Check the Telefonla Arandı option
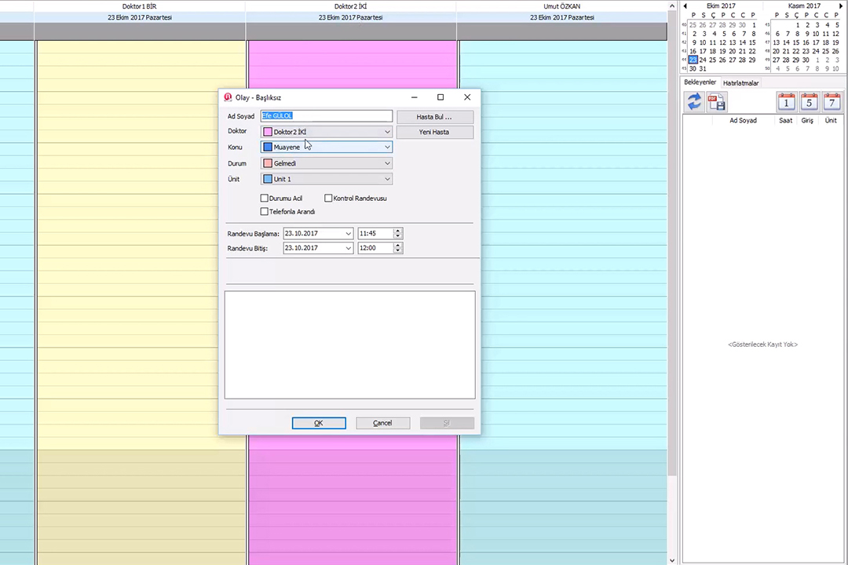 coord(265,212)
